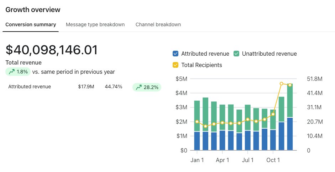Click the peak Total Recipients point in November
The image size is (335, 172).
pos(282,84)
